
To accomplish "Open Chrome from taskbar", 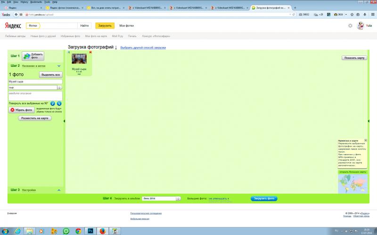I will [78, 231].
